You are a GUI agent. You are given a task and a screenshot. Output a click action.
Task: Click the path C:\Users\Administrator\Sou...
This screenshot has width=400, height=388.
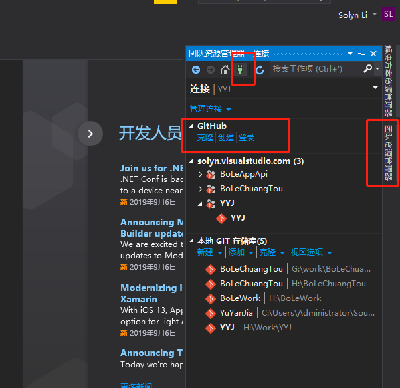pyautogui.click(x=318, y=313)
